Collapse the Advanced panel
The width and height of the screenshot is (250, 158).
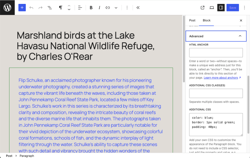coord(216,36)
